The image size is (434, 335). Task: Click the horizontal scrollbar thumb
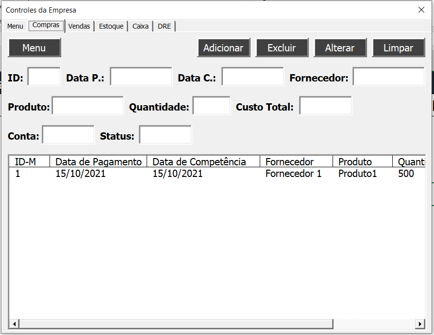point(176,324)
